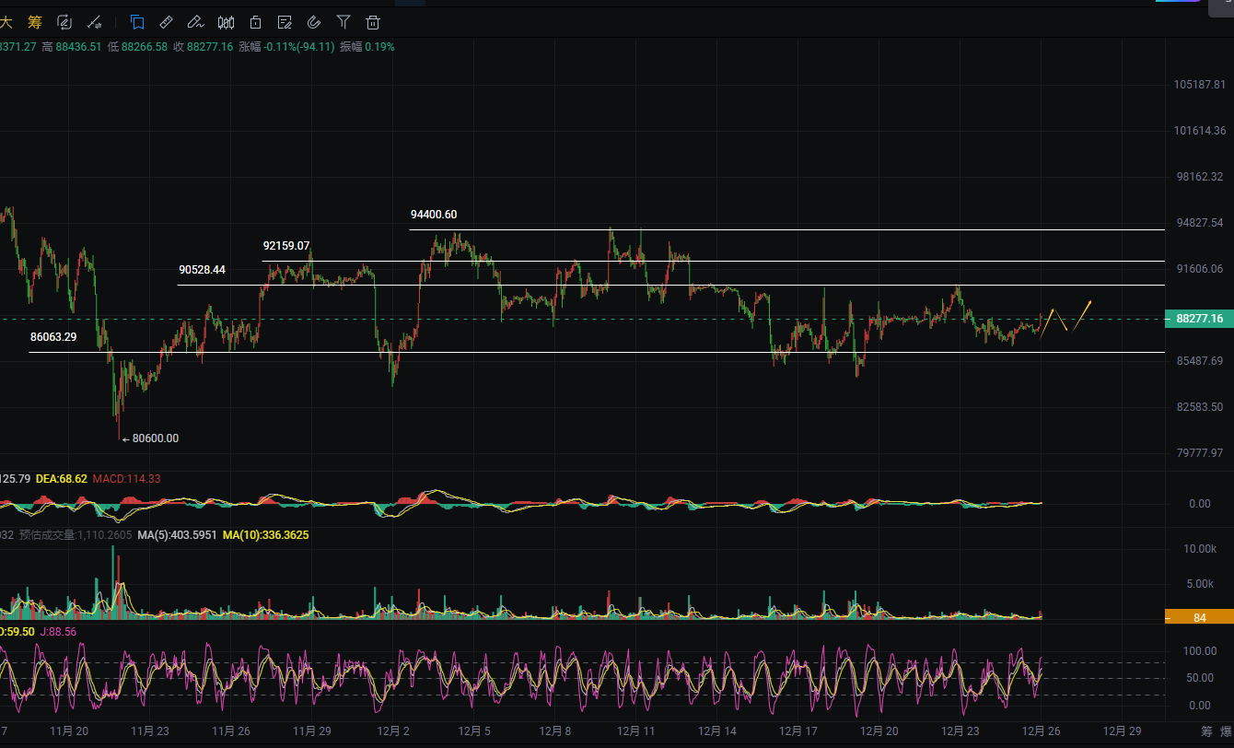Screen dimensions: 1234x748
Task: Click the current price tag 88277.16
Action: click(x=1199, y=319)
